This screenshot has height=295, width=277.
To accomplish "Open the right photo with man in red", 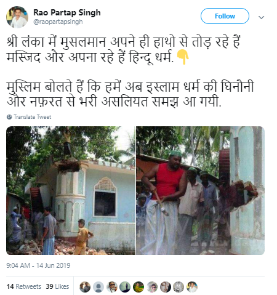I will (x=201, y=190).
